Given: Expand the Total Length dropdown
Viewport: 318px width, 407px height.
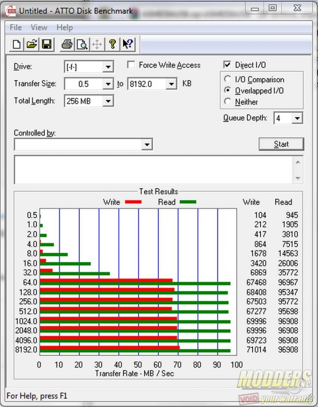Looking at the screenshot, I should click(108, 101).
